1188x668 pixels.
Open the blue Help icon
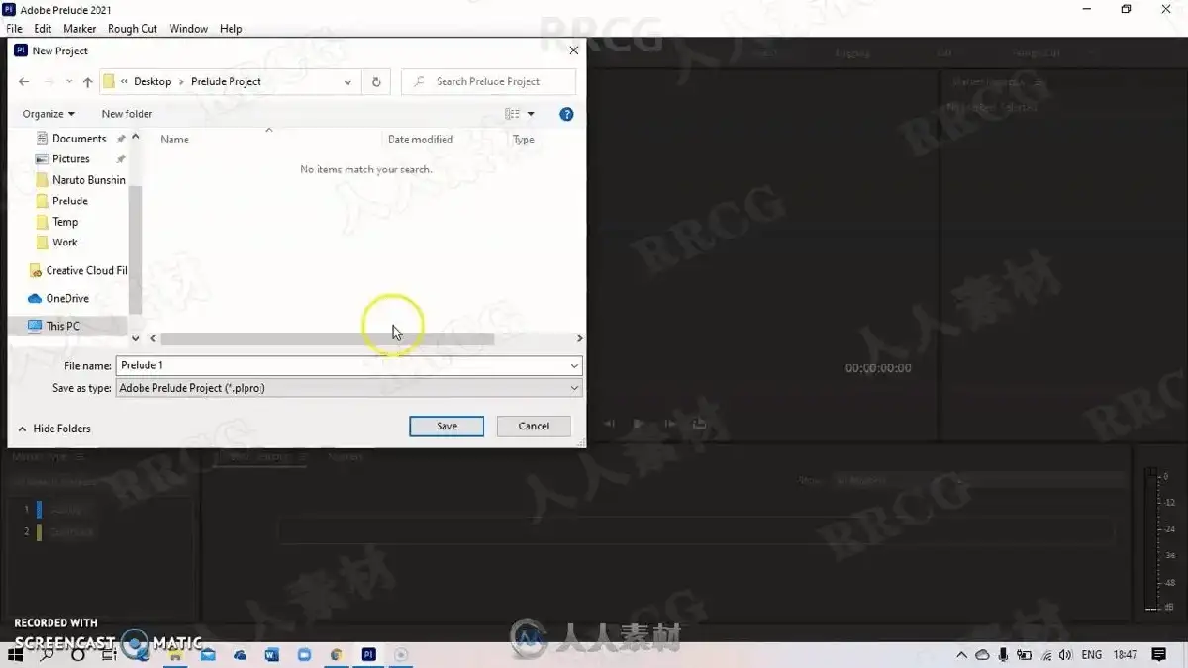tap(566, 114)
